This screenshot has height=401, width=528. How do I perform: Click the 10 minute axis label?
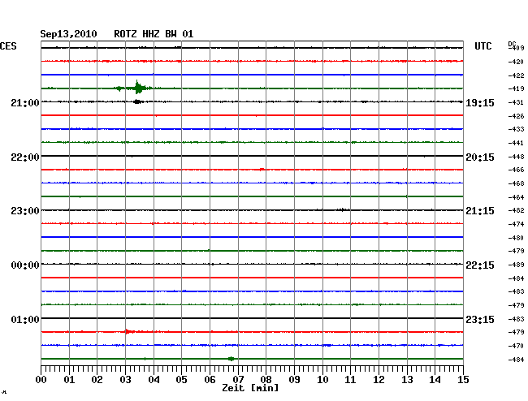tap(322, 380)
